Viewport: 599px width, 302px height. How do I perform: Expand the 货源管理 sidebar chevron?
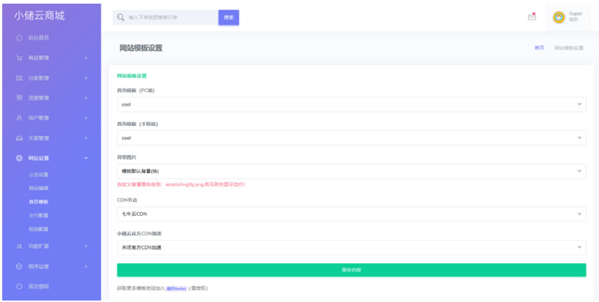coord(86,98)
